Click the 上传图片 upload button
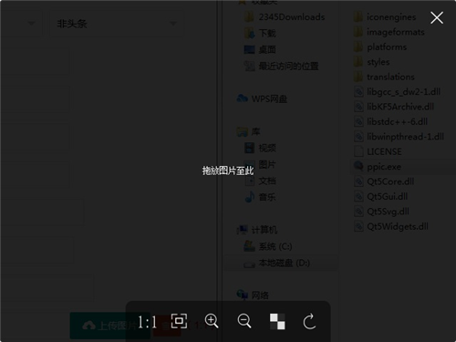This screenshot has width=456, height=342. coord(110,326)
